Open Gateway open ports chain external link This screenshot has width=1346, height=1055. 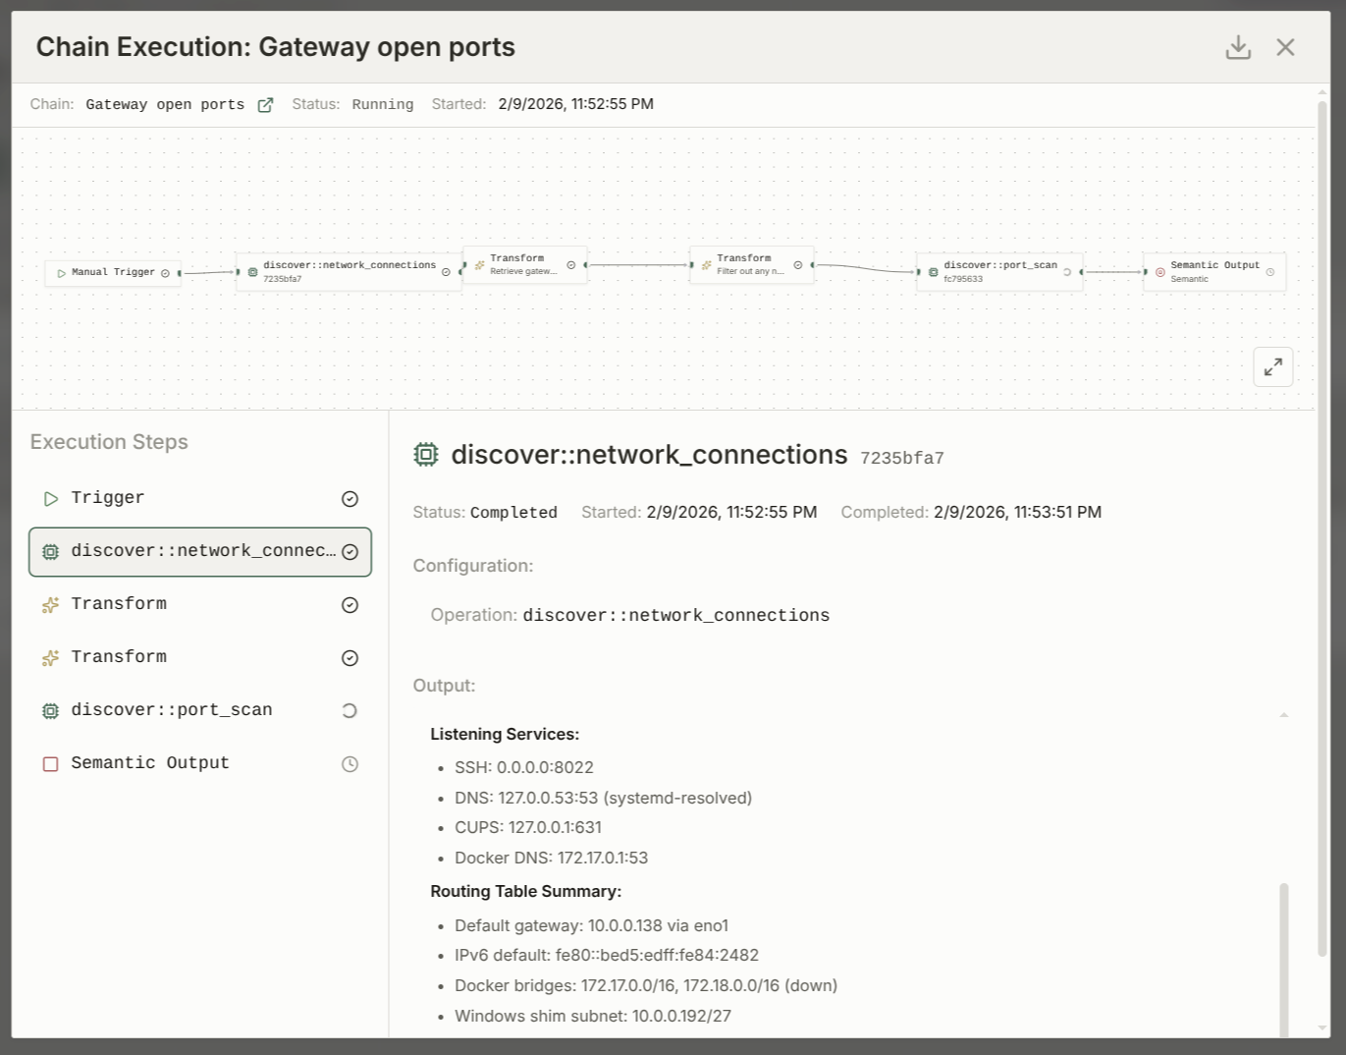click(265, 105)
